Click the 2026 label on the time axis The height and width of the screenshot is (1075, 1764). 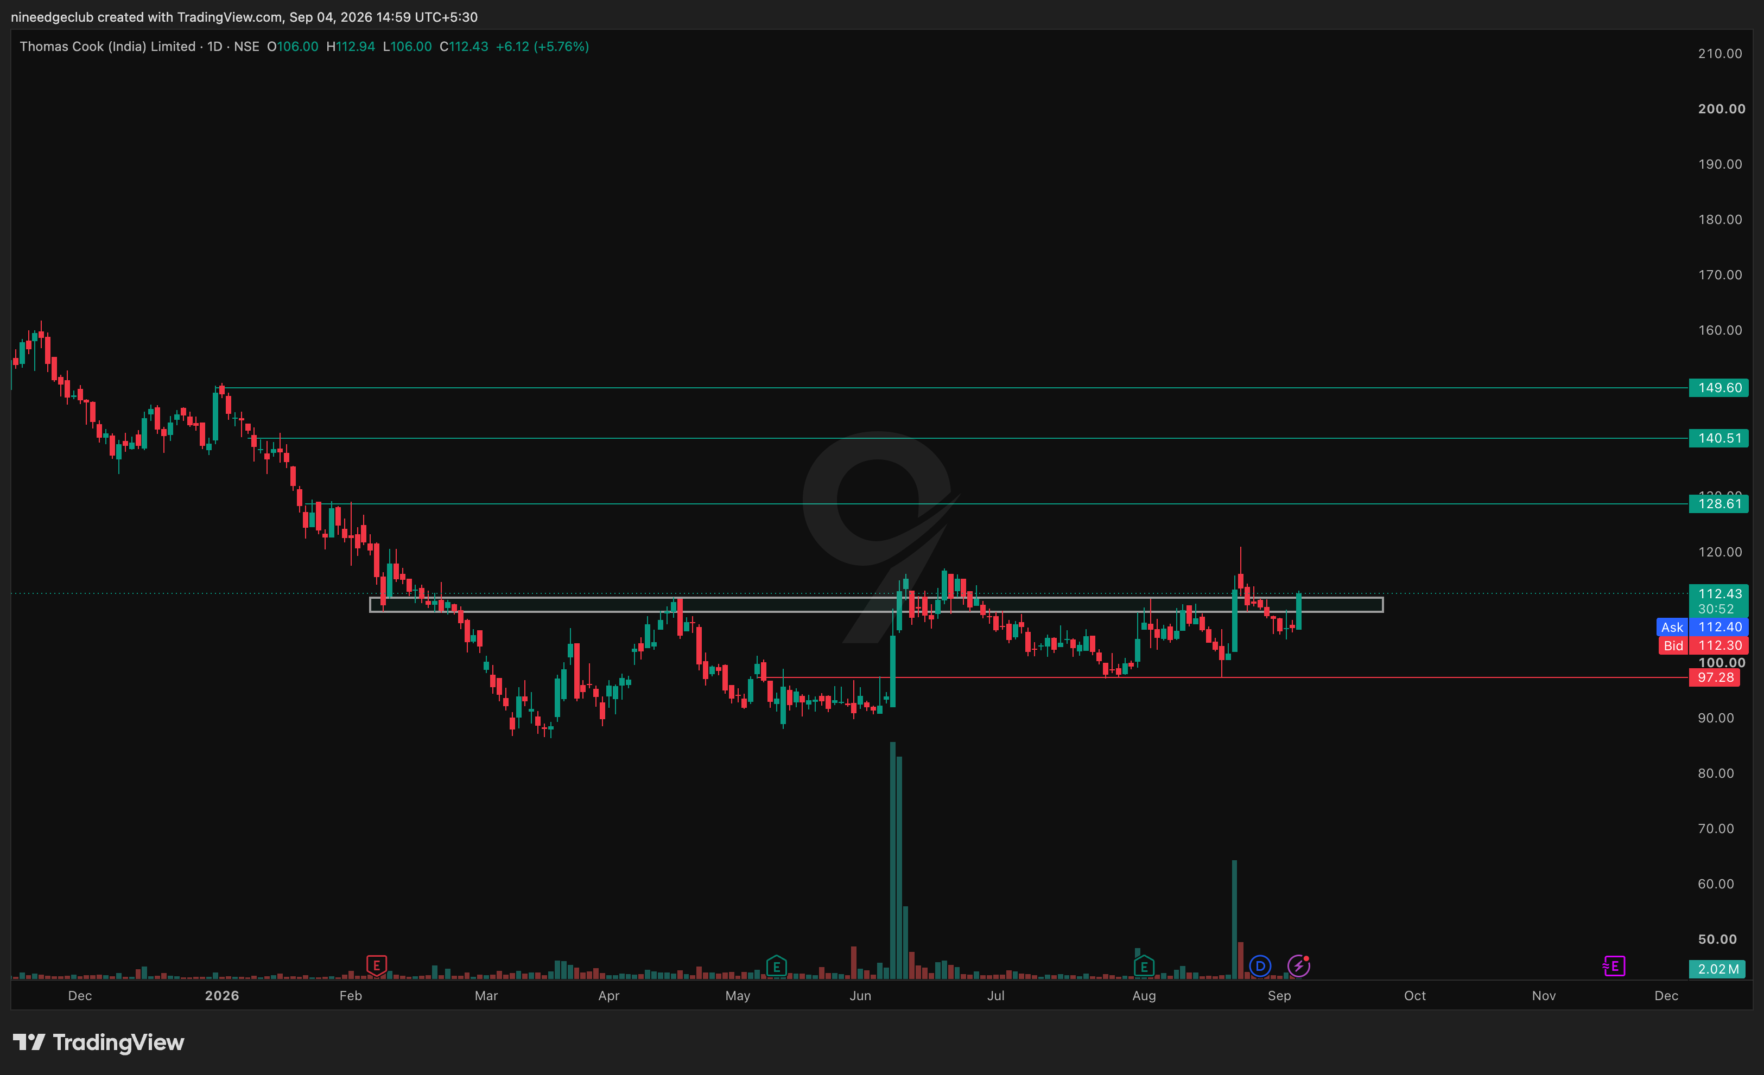222,996
